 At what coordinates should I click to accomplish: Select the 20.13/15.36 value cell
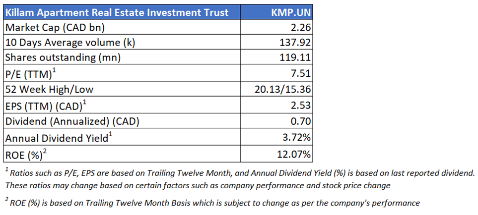coord(282,90)
